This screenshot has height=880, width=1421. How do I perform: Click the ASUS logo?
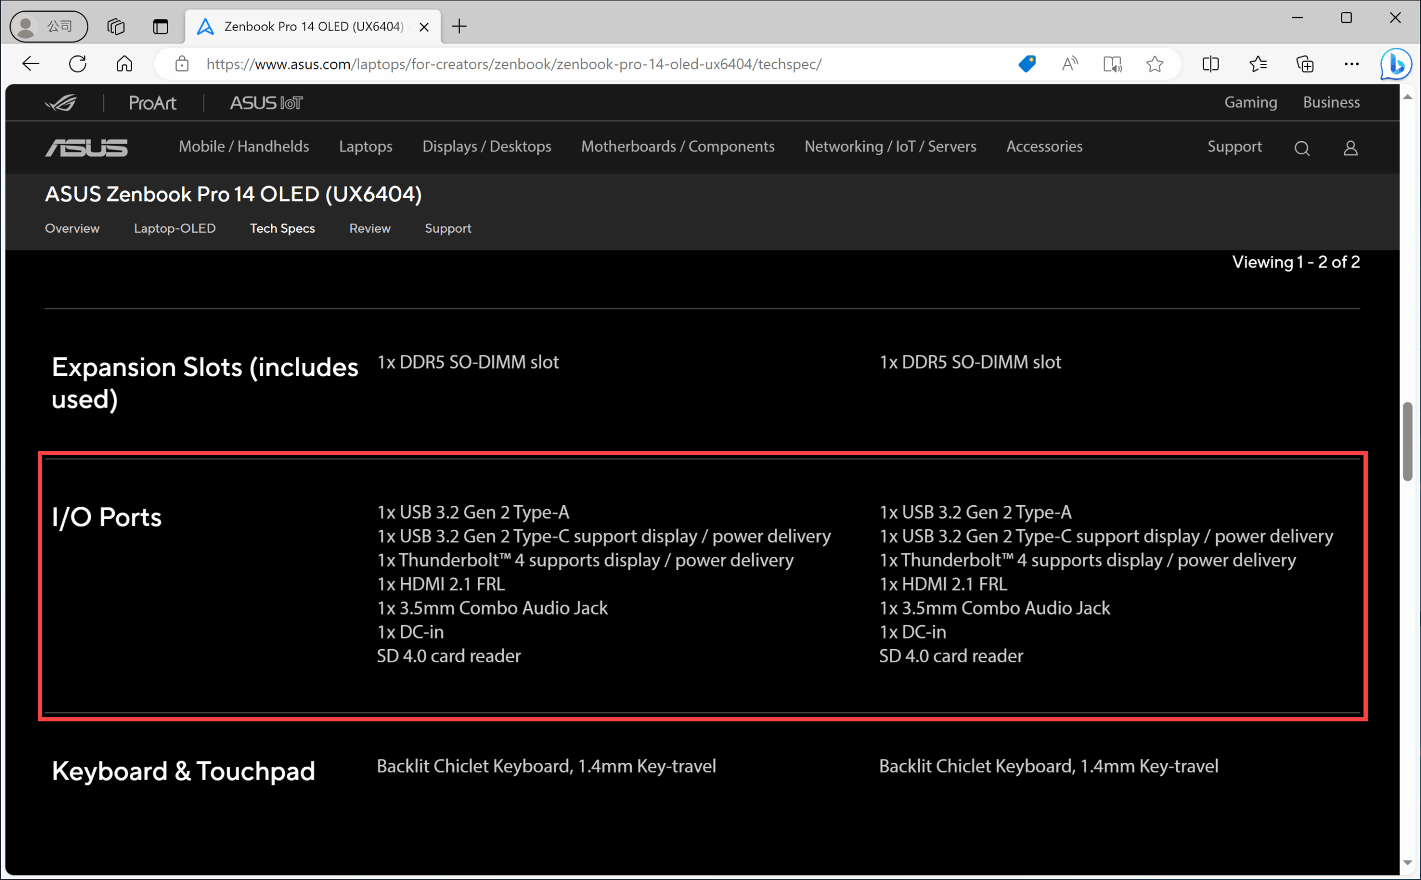pos(87,147)
